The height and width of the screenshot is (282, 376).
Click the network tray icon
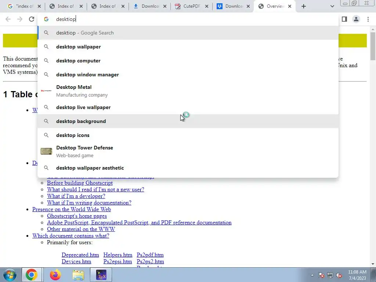(x=330, y=275)
